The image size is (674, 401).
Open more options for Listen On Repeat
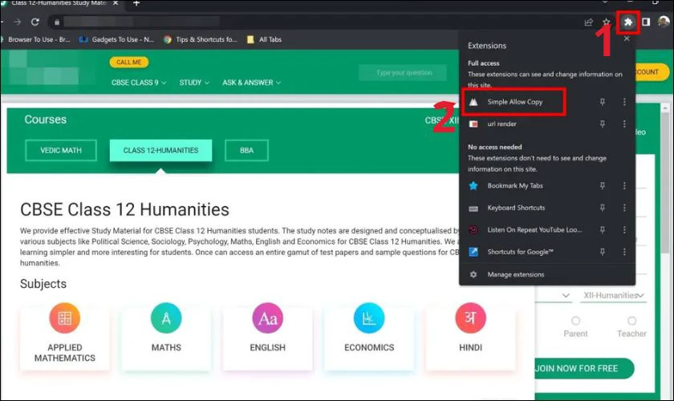tap(624, 230)
